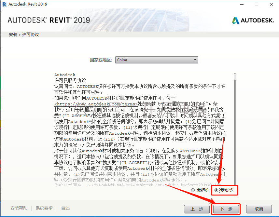
Task: Open the 安装帮助 link
Action: (19, 208)
